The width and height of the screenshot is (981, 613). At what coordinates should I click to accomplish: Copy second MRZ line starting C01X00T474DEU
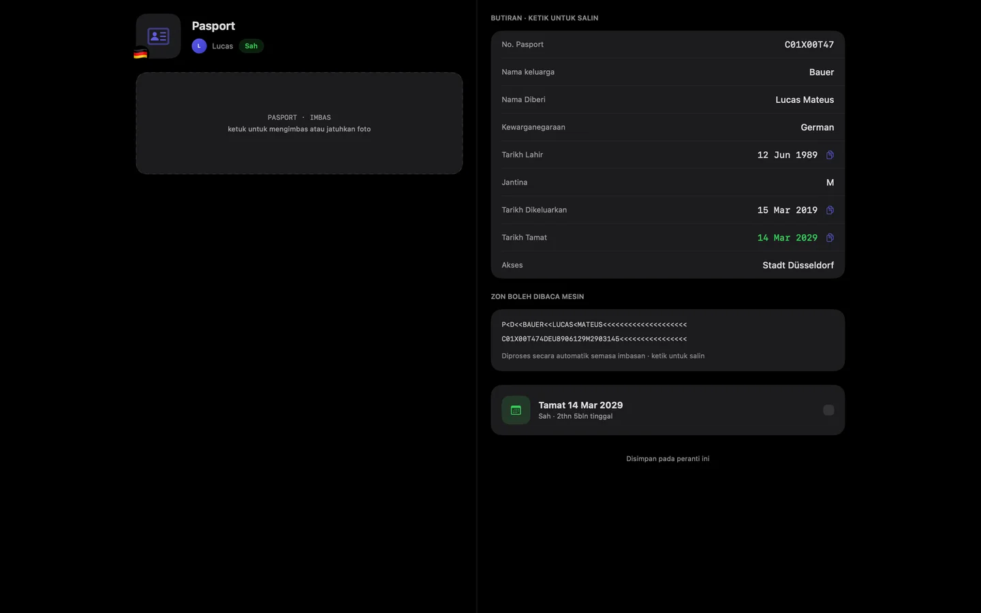(x=594, y=339)
